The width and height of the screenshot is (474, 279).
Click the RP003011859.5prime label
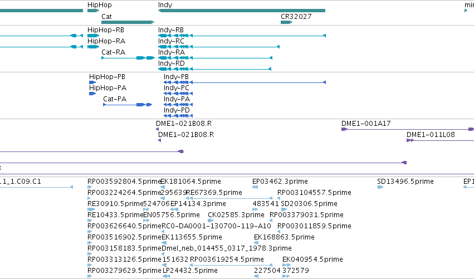pos(314,227)
